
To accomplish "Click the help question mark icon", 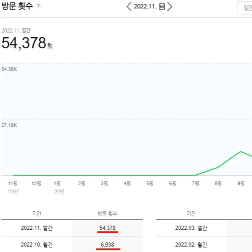I will [39, 6].
